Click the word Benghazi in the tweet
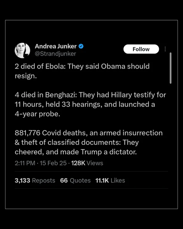Image resolution: width=183 pixels, height=229 pixels. 61,95
